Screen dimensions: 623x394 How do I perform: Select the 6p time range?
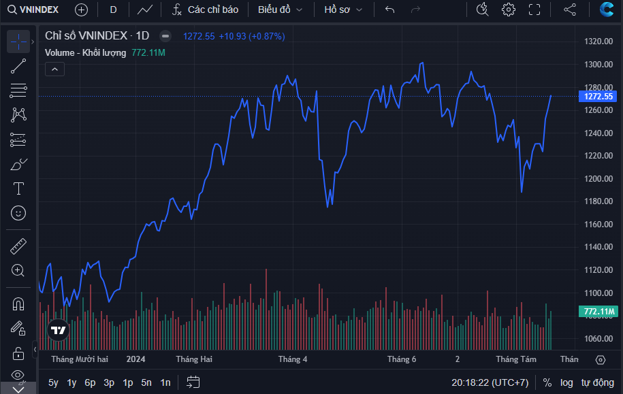pos(90,382)
